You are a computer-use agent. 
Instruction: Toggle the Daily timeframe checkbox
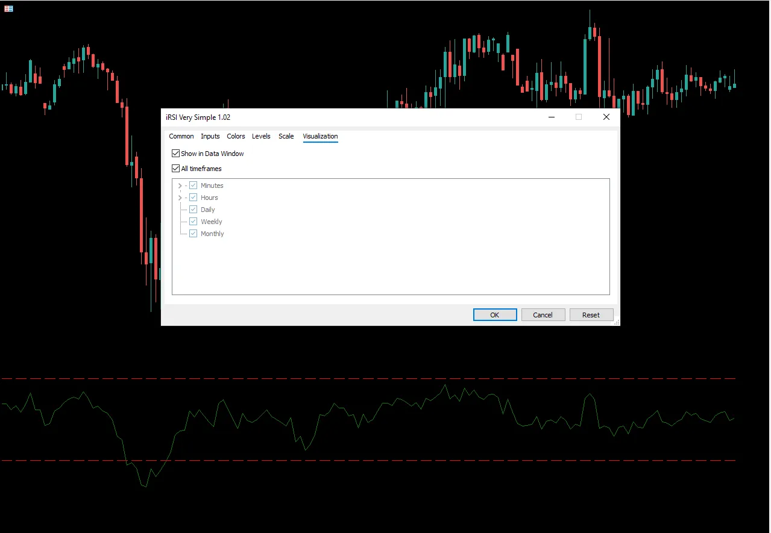coord(194,210)
